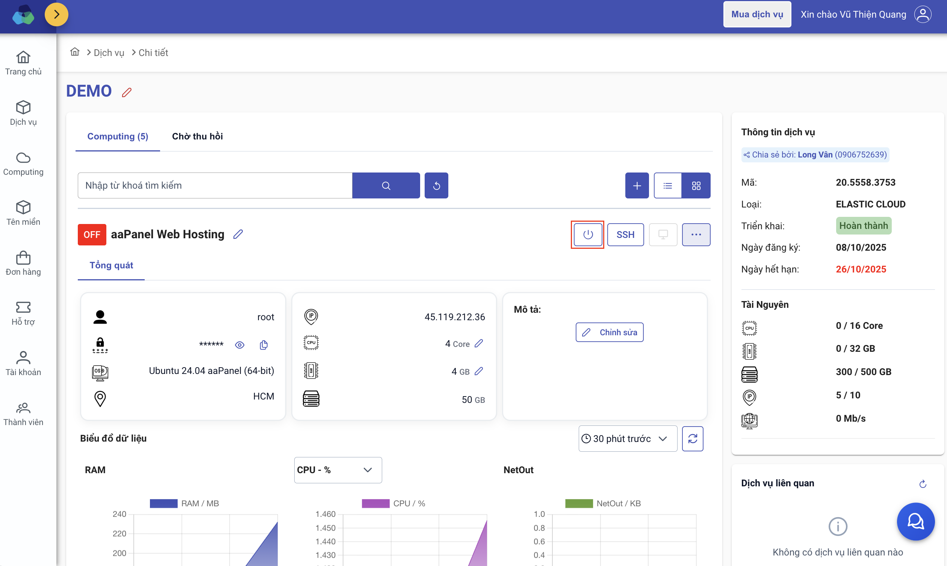
Task: Open the live chat bubble
Action: (915, 521)
